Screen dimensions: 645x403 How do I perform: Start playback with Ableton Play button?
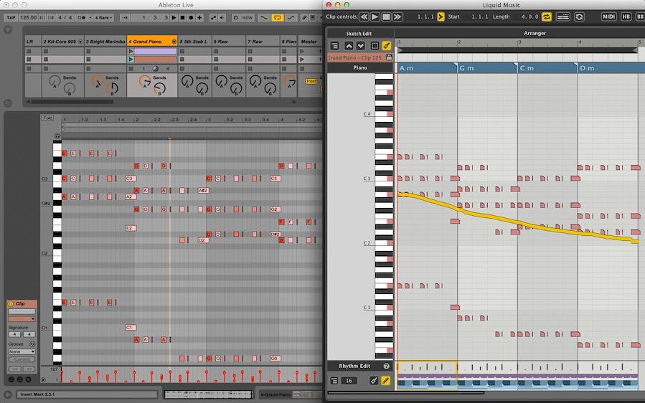pyautogui.click(x=174, y=18)
